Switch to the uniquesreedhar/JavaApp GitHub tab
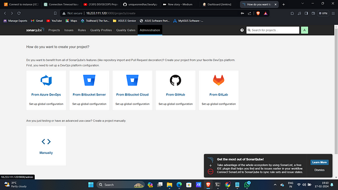 coord(141,4)
